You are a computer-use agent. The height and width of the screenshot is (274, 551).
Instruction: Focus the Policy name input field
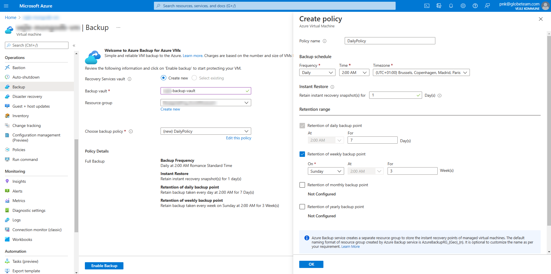click(390, 41)
